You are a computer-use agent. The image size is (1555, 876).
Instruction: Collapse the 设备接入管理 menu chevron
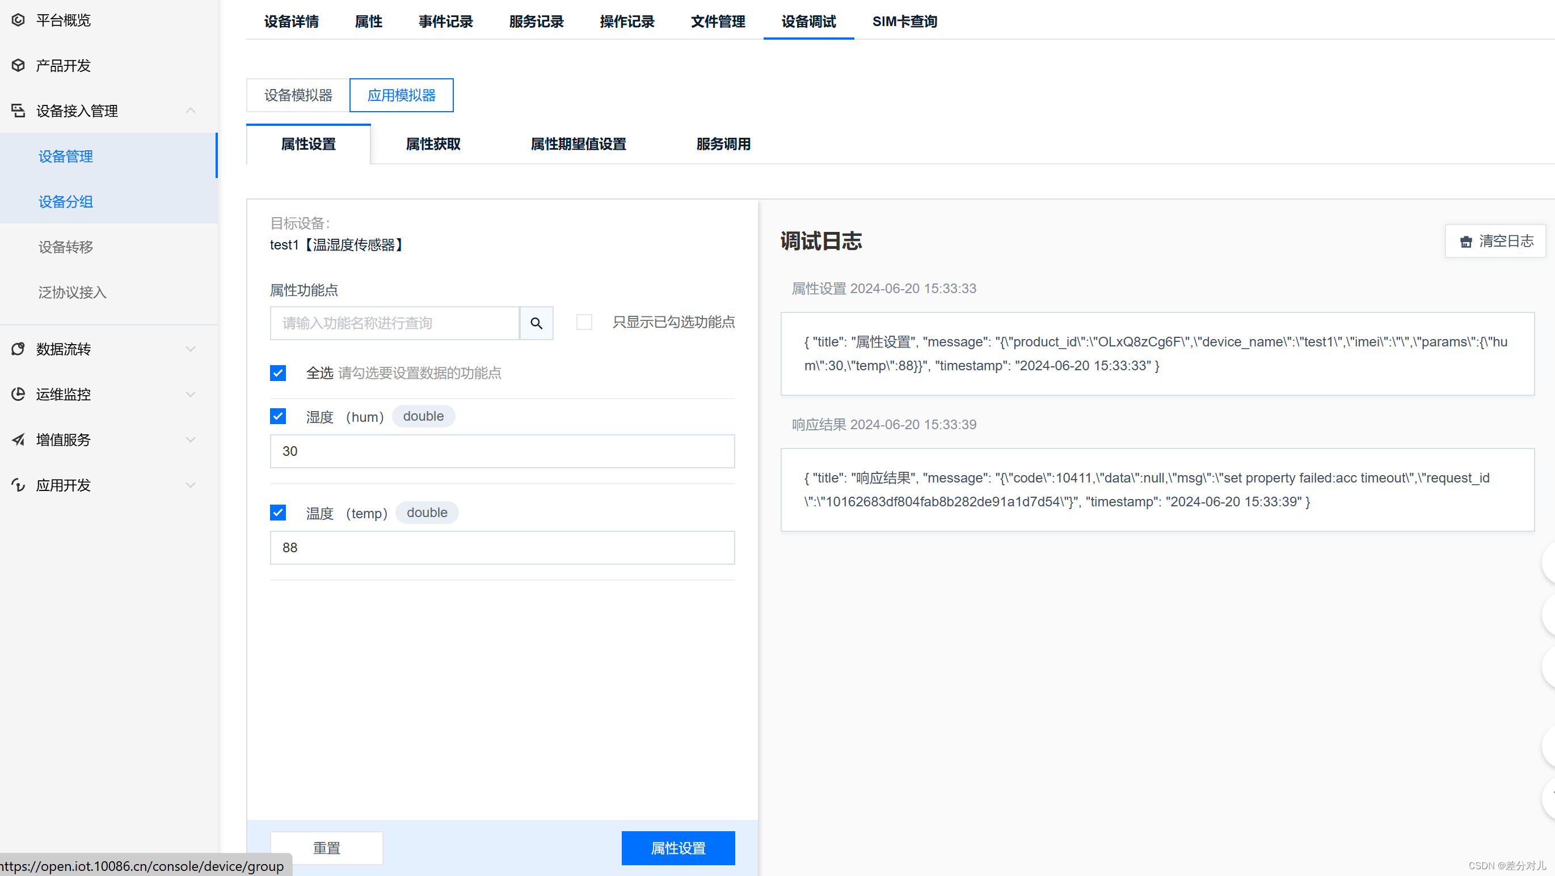click(x=190, y=111)
